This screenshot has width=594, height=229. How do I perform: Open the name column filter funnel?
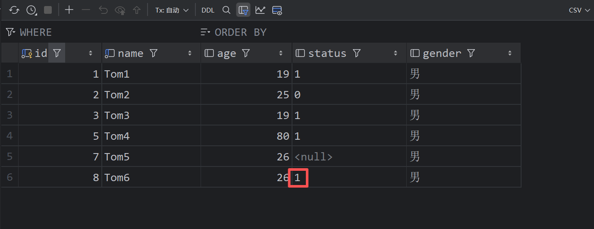[153, 53]
